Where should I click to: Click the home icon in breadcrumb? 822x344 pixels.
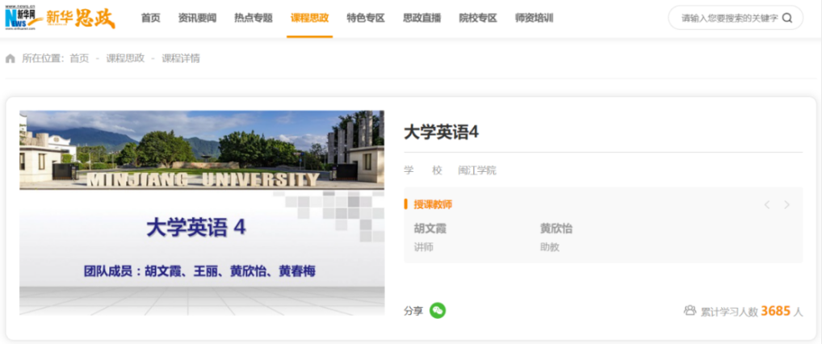point(10,59)
